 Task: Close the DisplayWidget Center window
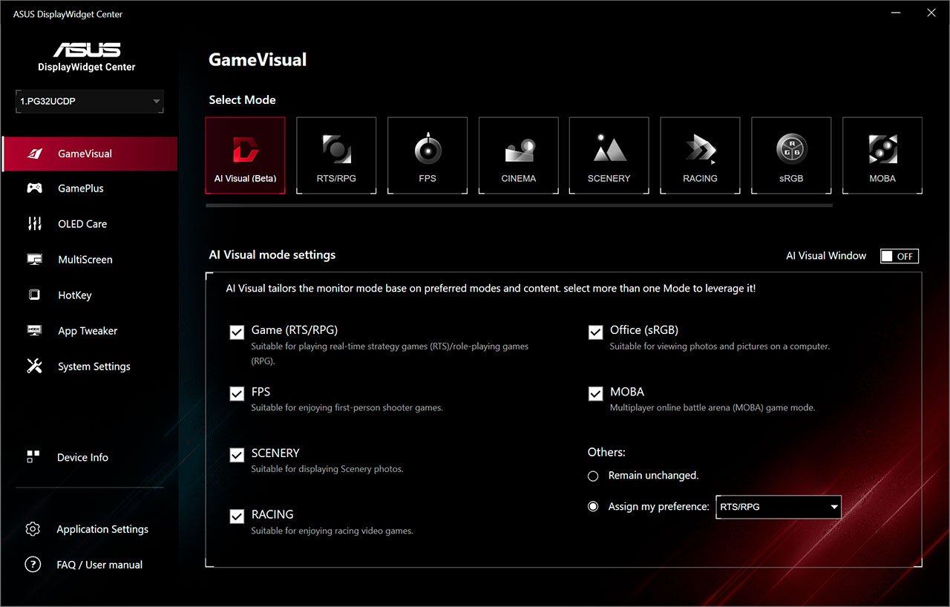point(931,13)
